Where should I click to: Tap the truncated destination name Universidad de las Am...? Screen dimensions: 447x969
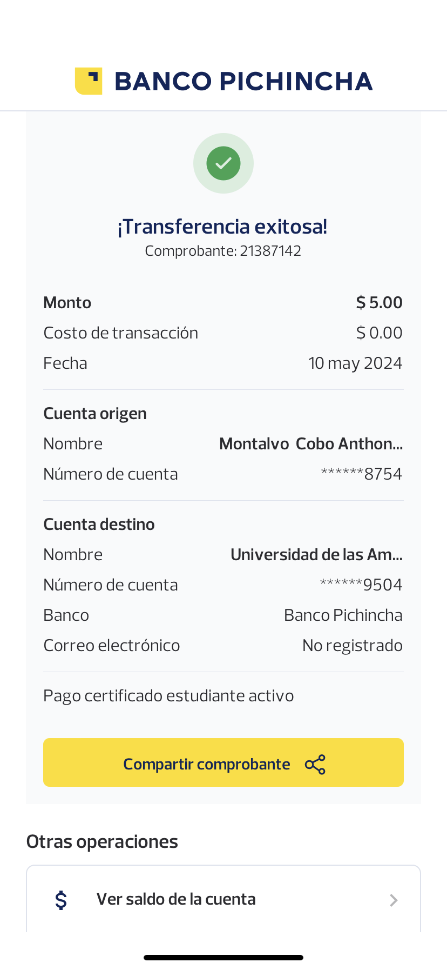point(316,555)
